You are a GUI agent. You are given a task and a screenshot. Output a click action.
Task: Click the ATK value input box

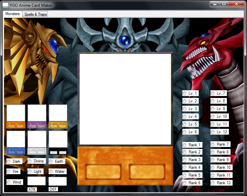coord(37,181)
